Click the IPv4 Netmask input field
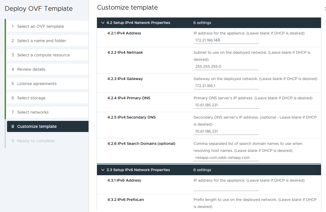 click(226, 67)
